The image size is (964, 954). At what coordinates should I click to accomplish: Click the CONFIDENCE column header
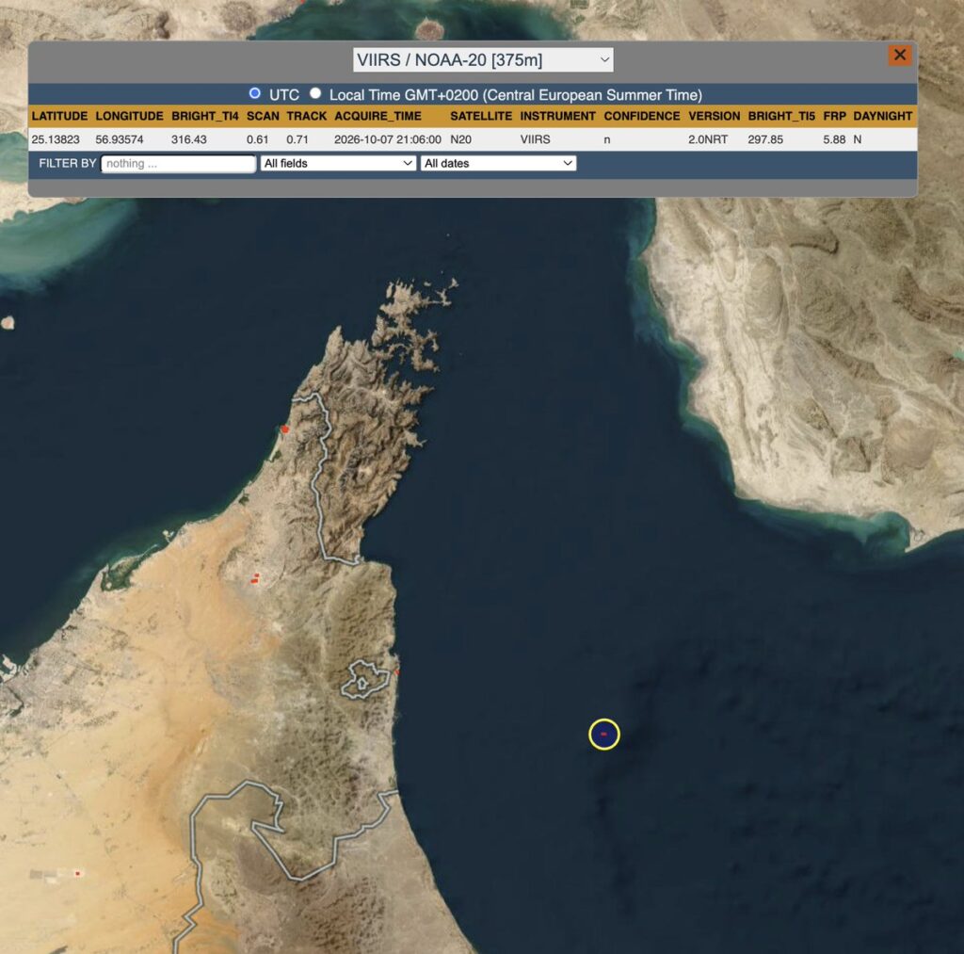642,116
